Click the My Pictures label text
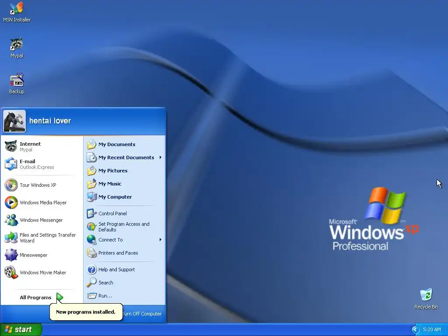 (113, 171)
